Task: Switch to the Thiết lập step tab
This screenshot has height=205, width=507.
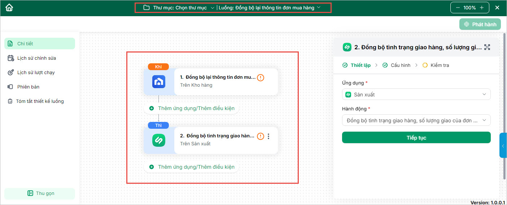Action: [x=356, y=65]
